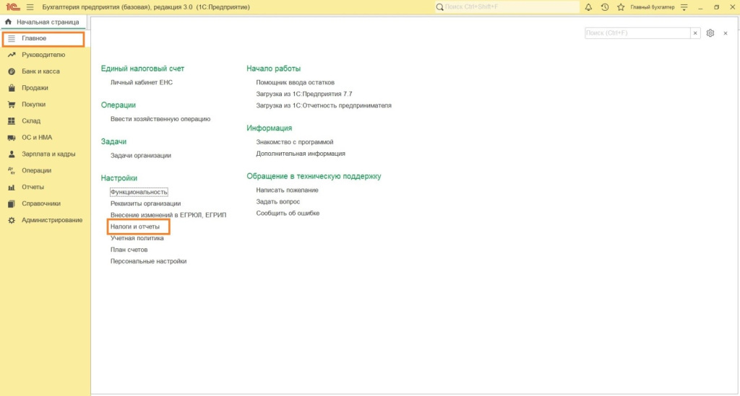
Task: Click the notifications bell icon
Action: click(x=588, y=7)
